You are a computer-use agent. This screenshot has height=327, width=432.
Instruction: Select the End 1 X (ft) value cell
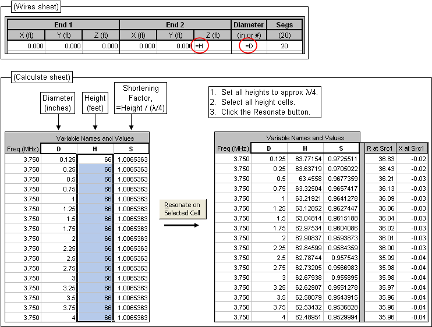(x=26, y=46)
